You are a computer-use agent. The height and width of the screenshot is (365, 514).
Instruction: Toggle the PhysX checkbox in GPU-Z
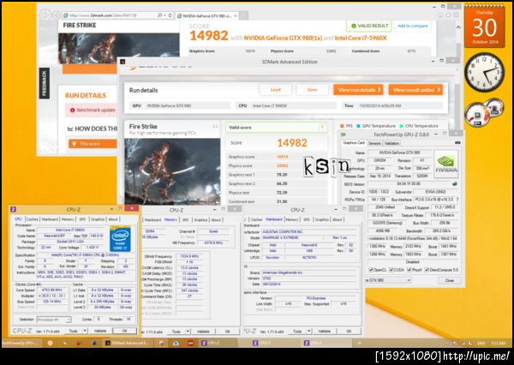click(x=409, y=270)
